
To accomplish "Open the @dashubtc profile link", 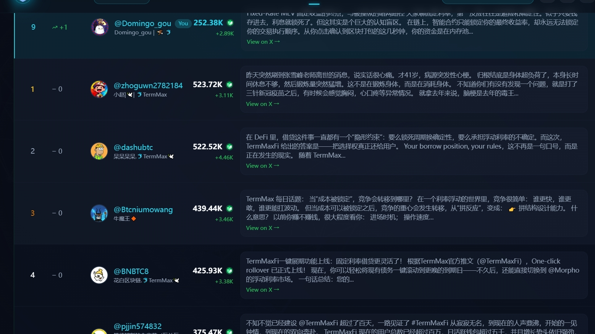I will [133, 147].
